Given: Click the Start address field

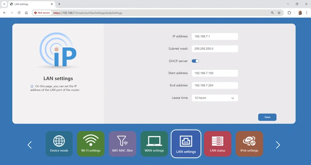Looking at the screenshot, I should click(x=215, y=73).
